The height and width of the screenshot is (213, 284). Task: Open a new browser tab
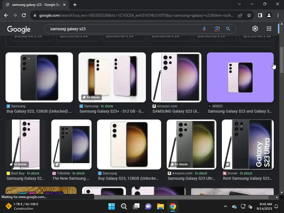(75, 5)
